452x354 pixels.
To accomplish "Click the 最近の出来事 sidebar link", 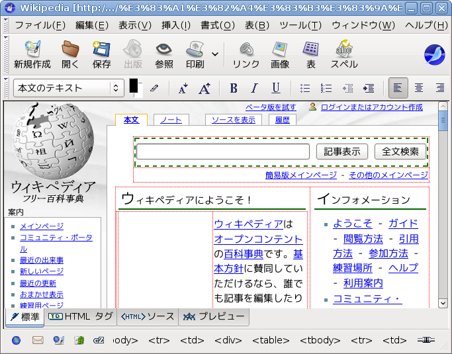I will pyautogui.click(x=42, y=260).
